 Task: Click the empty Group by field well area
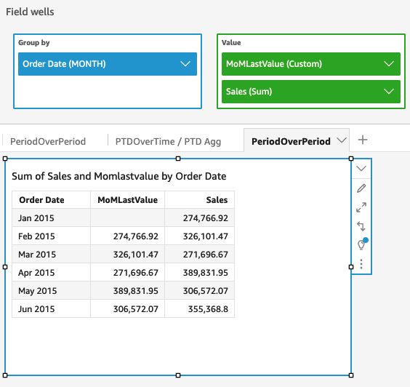[108, 92]
